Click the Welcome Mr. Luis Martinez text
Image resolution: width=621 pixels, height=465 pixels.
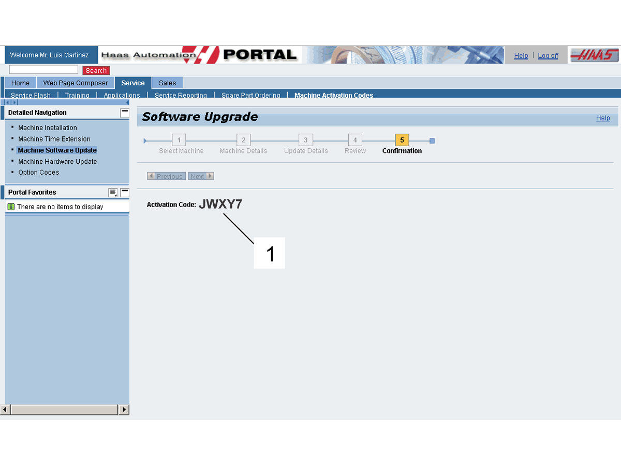click(49, 55)
